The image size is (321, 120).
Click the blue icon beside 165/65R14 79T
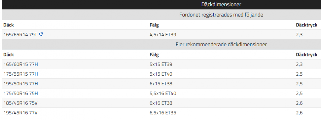(41, 35)
